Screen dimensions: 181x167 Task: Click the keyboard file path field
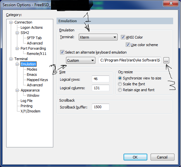[130, 60]
